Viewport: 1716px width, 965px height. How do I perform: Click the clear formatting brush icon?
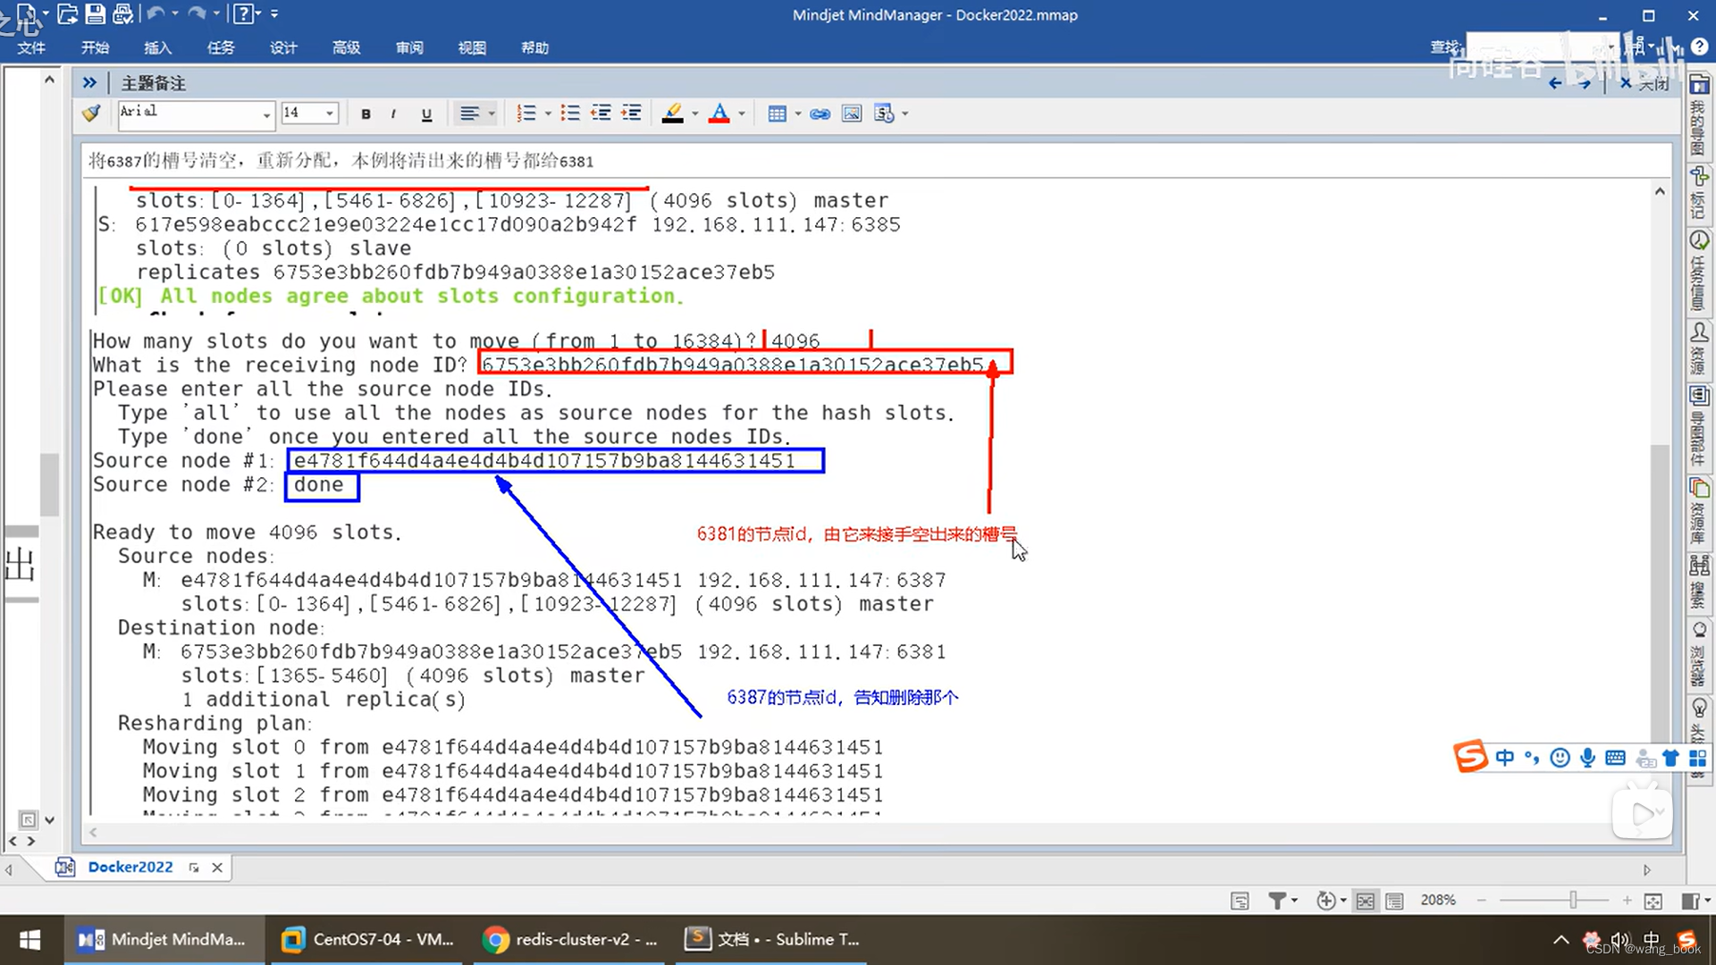tap(91, 113)
